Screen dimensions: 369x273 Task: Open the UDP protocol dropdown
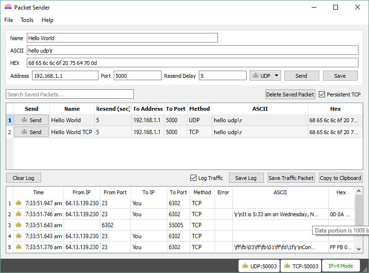265,76
